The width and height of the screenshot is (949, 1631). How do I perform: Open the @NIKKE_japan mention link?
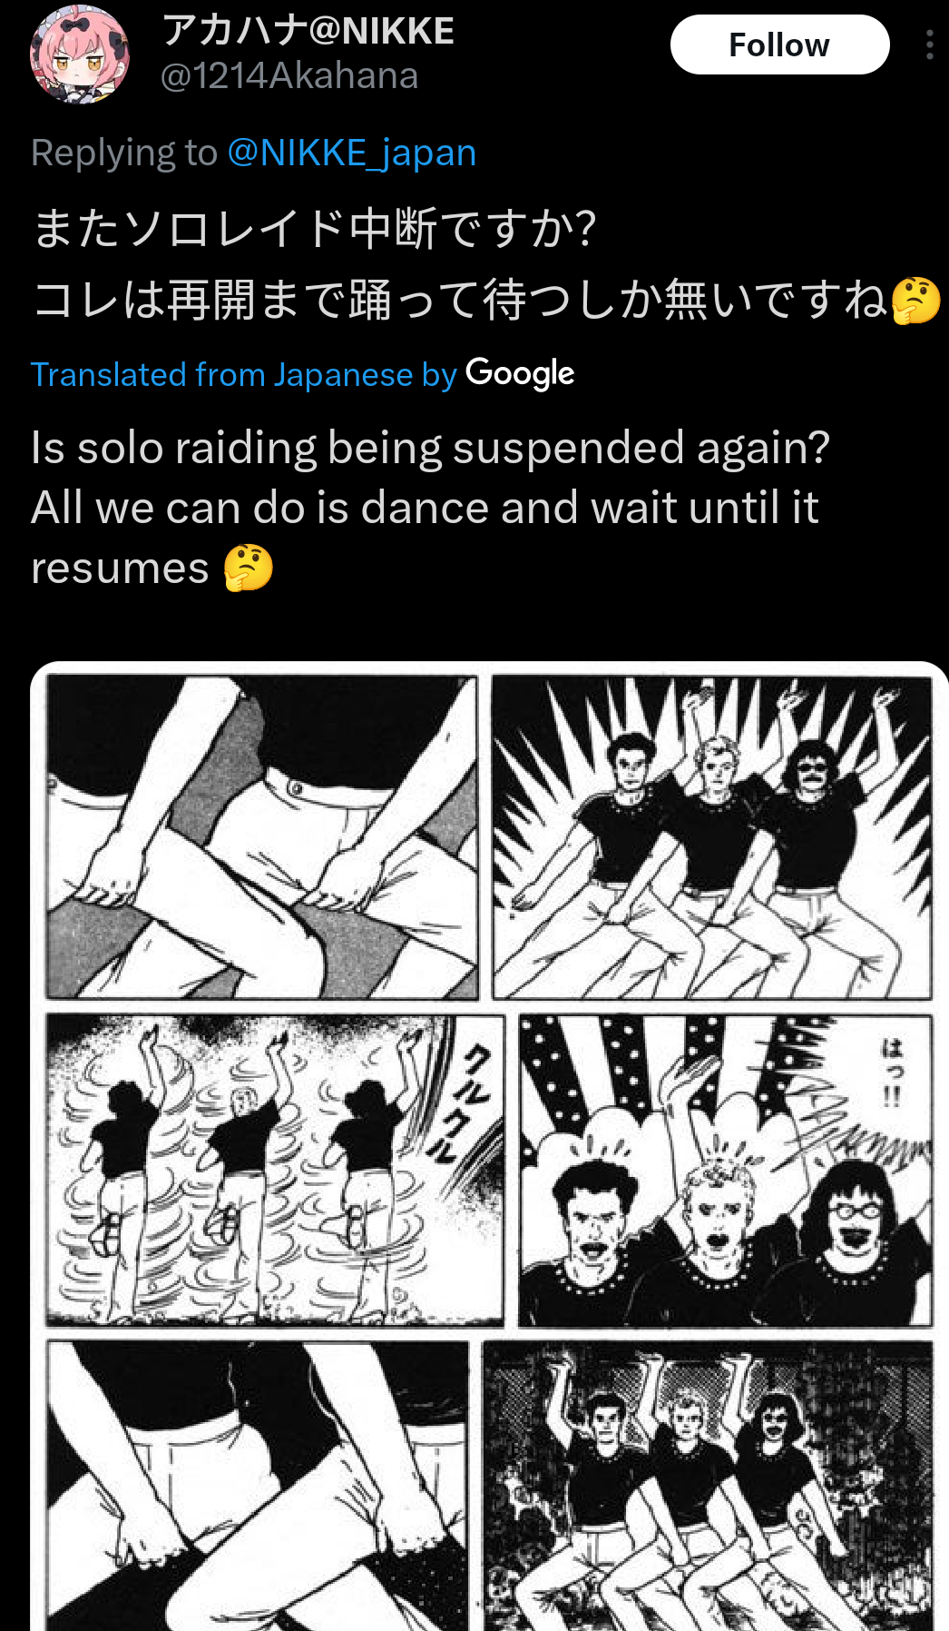tap(351, 153)
